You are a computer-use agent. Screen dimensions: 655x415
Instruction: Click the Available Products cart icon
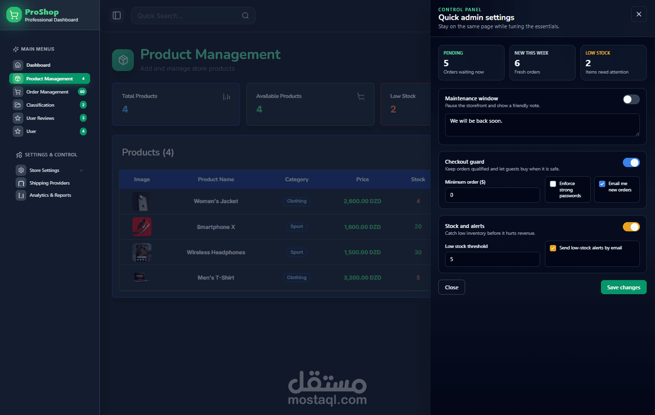(x=361, y=97)
